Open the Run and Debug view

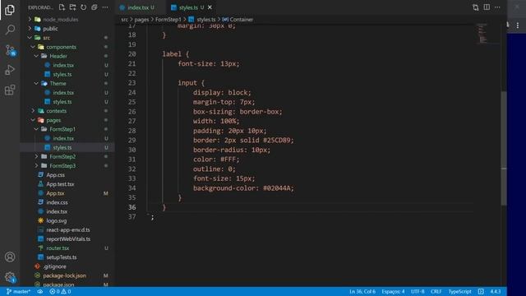click(x=10, y=70)
